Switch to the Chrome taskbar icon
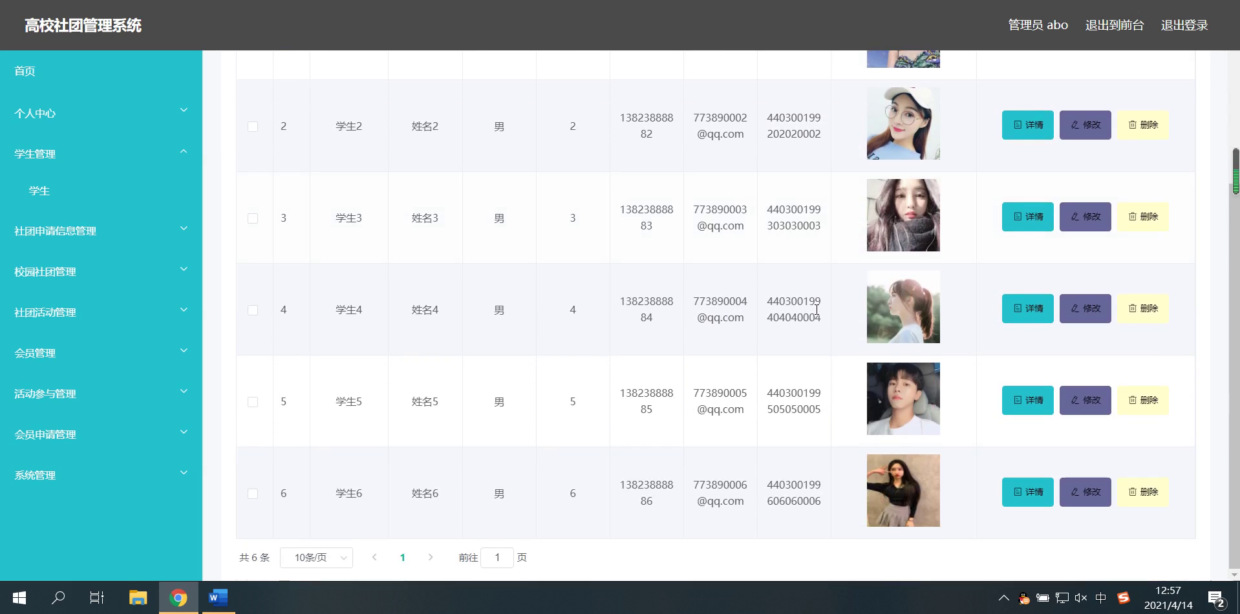 click(178, 598)
